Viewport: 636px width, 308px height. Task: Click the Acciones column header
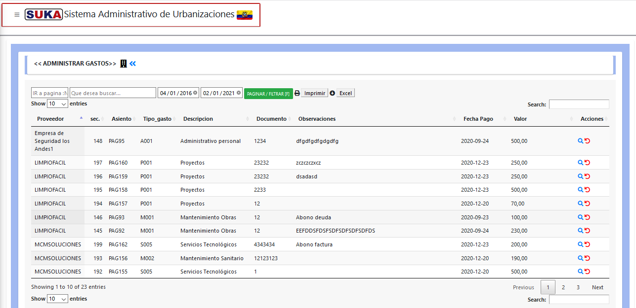coord(592,119)
